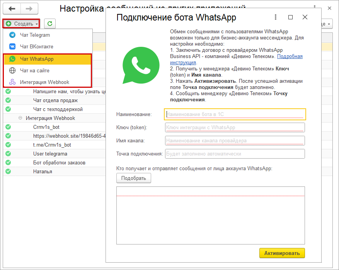Image resolution: width=339 pixels, height=270 pixels.
Task: Focus the Наименование bot name field
Action: point(235,114)
